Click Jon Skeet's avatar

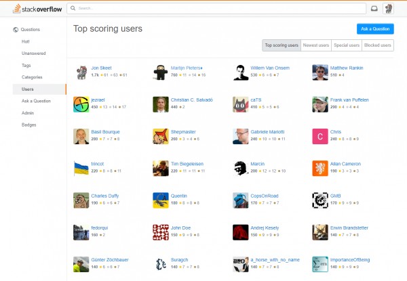point(81,72)
